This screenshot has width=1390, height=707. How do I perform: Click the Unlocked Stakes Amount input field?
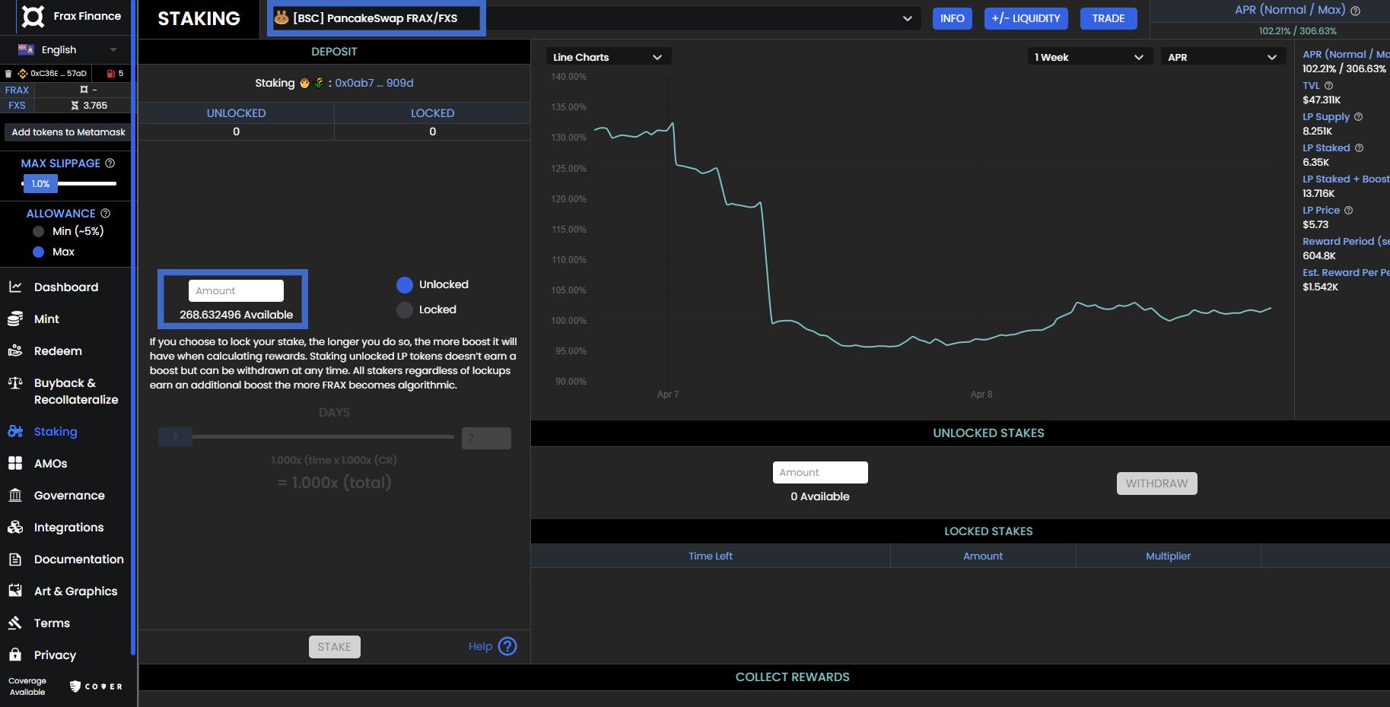(x=820, y=472)
